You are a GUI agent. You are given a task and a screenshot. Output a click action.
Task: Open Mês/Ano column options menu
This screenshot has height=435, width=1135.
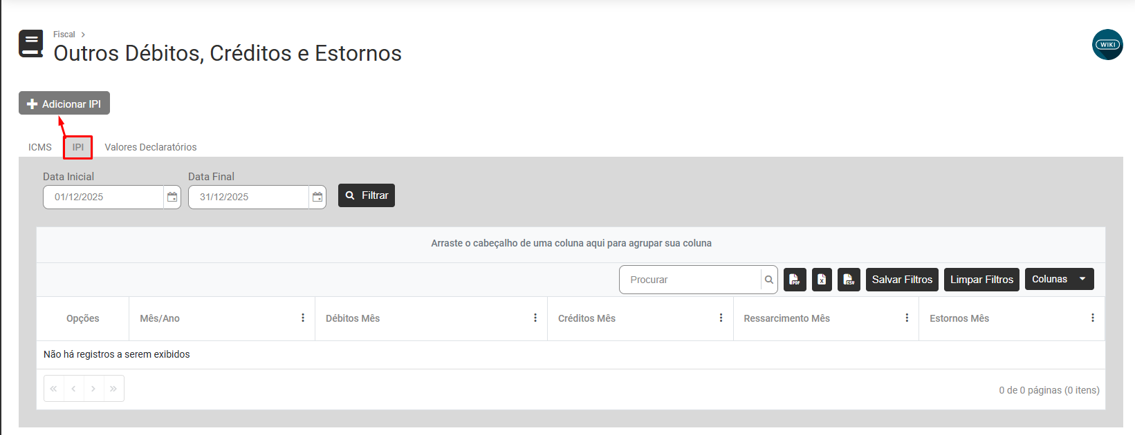tap(303, 318)
